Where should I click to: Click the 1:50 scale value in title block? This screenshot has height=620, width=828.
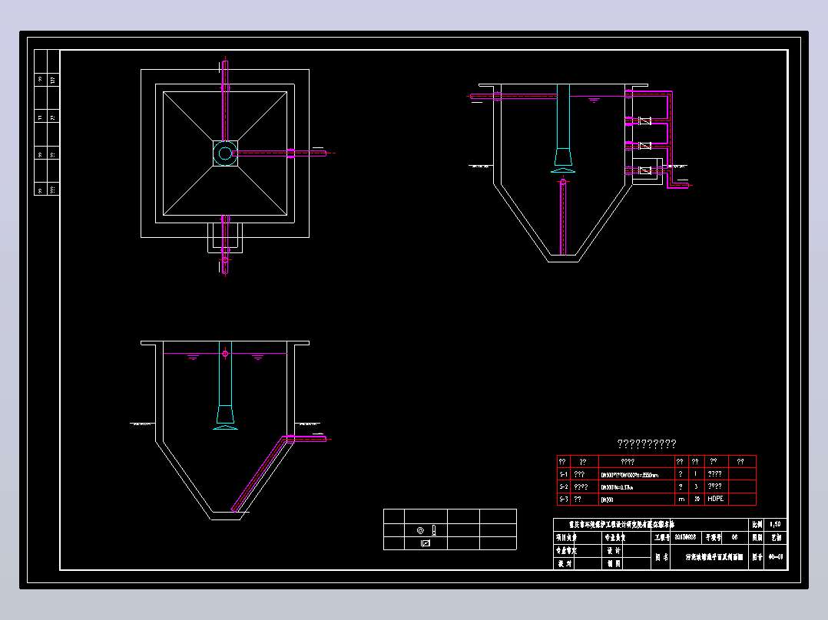[775, 525]
